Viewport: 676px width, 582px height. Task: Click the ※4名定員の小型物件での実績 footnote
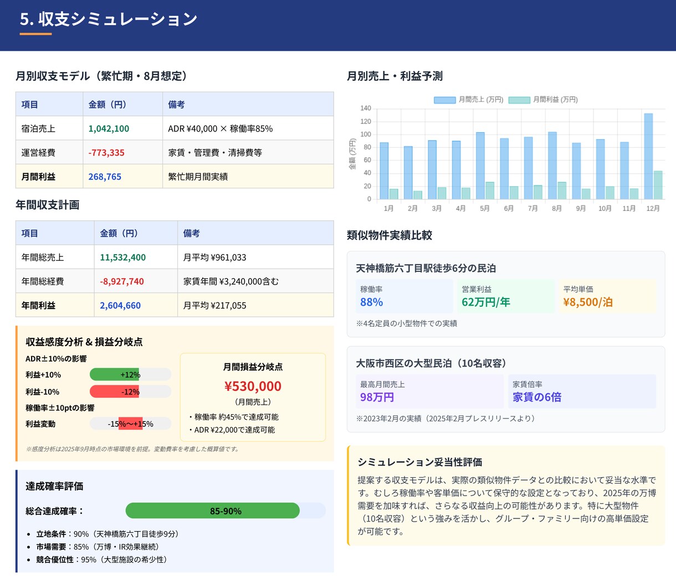click(407, 323)
